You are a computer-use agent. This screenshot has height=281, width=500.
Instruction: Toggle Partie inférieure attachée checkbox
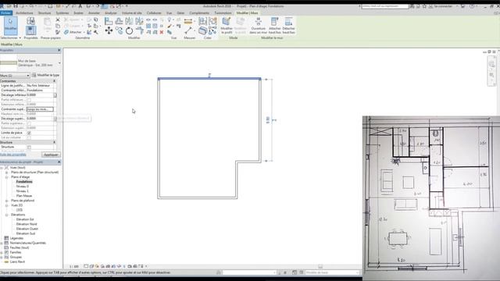(x=29, y=100)
